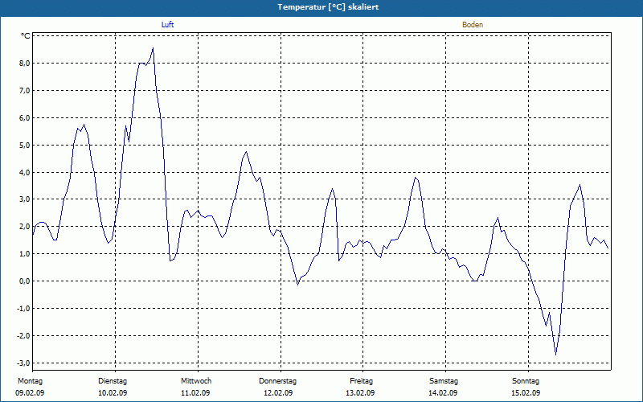Click the 5,0 y-axis value
The height and width of the screenshot is (402, 643).
23,145
